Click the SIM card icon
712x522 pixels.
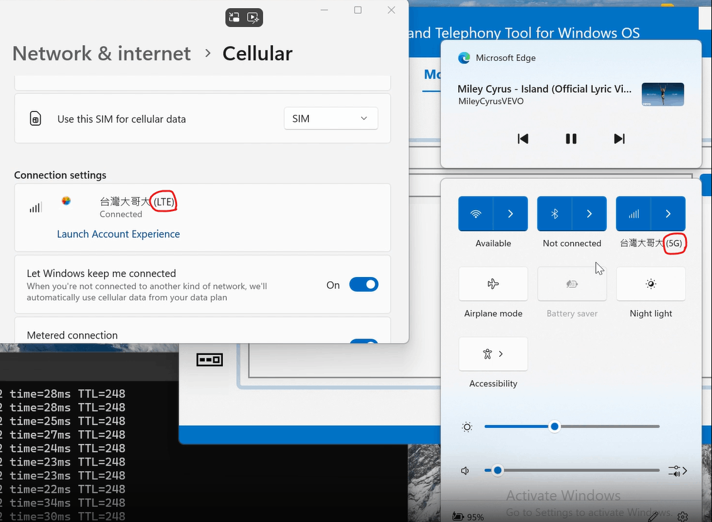pos(35,119)
